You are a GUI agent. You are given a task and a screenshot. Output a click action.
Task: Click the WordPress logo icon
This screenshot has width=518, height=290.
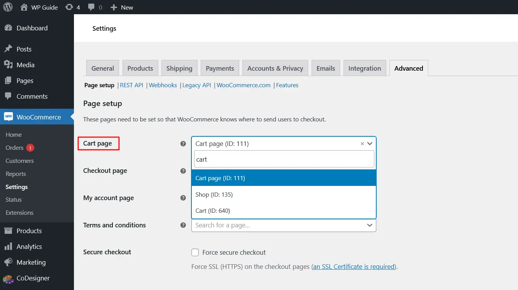click(8, 7)
